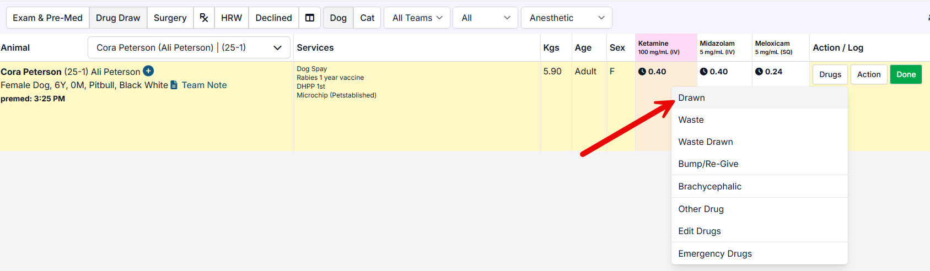Open the Rx prescription tab icon

[204, 18]
